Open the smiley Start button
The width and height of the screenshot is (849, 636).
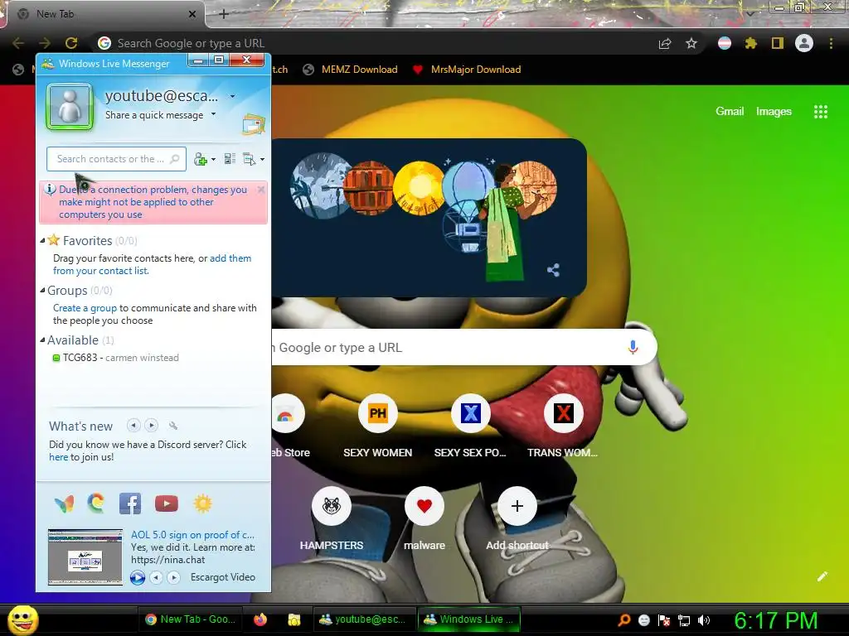23,619
